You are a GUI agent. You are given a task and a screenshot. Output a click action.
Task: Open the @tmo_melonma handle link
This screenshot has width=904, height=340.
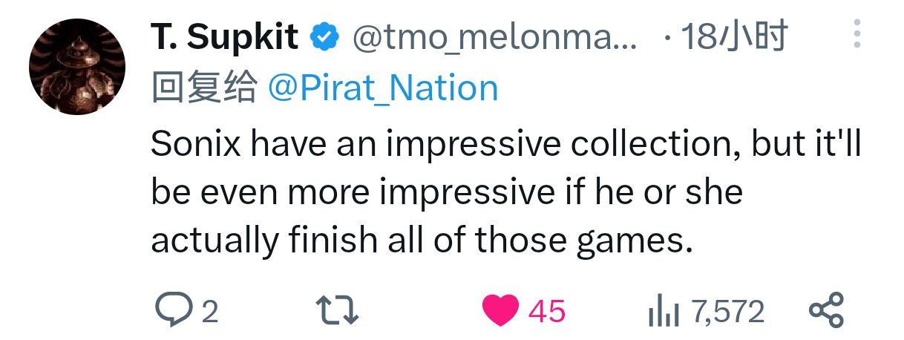[x=494, y=37]
